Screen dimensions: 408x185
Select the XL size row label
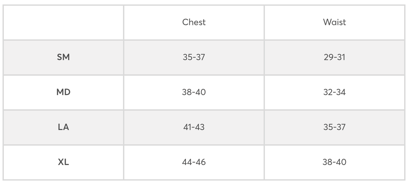point(63,162)
